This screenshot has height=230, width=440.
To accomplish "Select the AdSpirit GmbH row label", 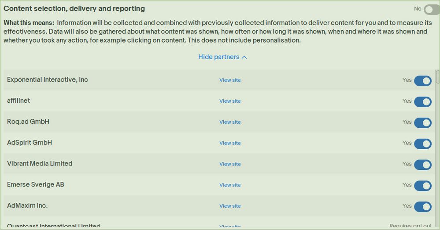I will (x=30, y=143).
